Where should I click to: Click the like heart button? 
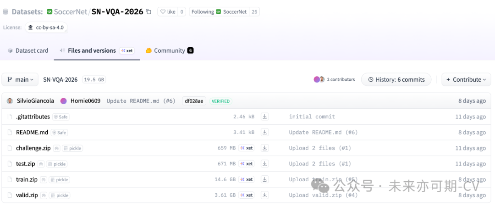pos(168,11)
